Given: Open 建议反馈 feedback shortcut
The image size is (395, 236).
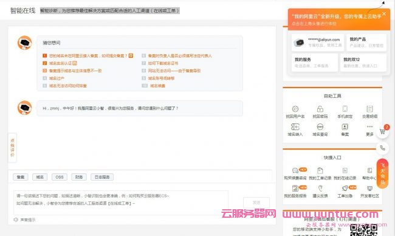Looking at the screenshot, I should pos(320,192).
